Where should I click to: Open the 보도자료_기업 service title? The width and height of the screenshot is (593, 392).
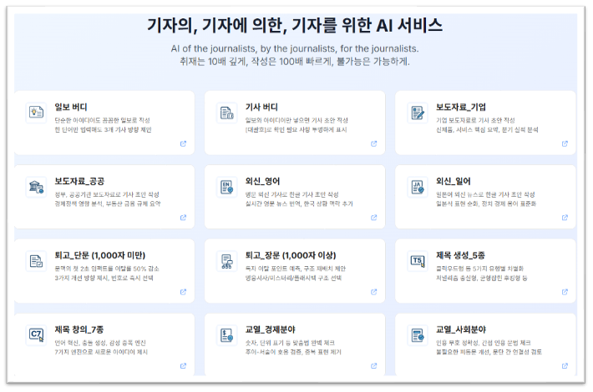coord(461,108)
